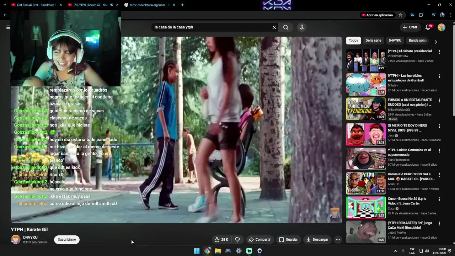Open options for SI ME RIO TE DOY DINERO
The width and height of the screenshot is (455, 256).
[439, 126]
